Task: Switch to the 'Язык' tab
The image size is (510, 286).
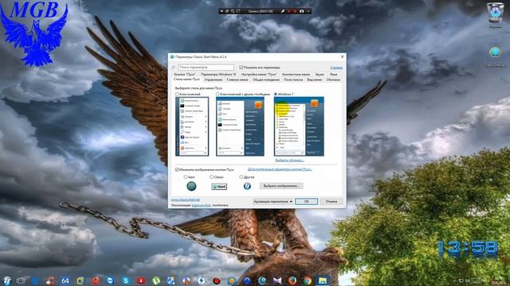Action: coord(334,74)
